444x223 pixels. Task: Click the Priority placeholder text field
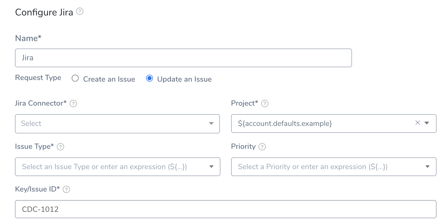pyautogui.click(x=313, y=167)
